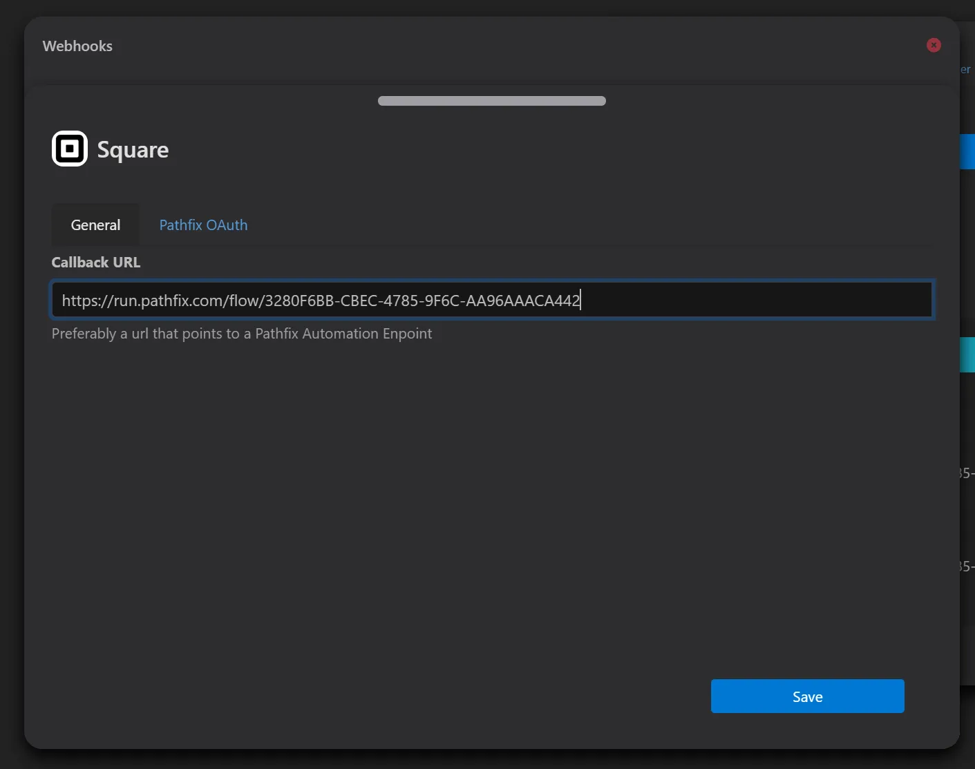
Task: Click the upper clipped '5-' background text
Action: tap(966, 473)
